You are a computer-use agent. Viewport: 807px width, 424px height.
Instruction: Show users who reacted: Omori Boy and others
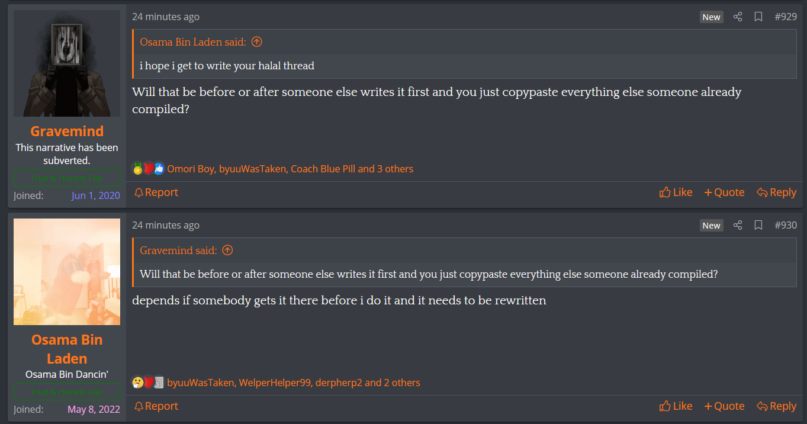(290, 169)
